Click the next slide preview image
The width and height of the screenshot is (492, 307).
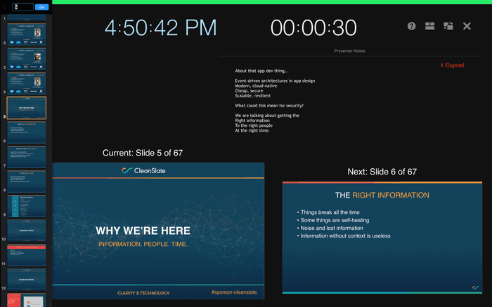(382, 238)
